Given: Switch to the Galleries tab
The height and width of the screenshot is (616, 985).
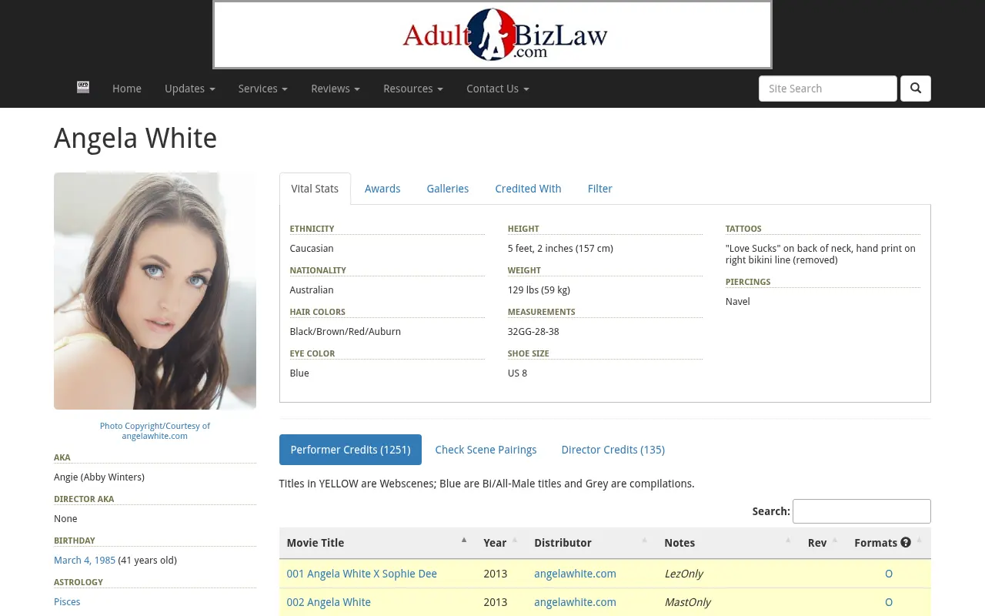Looking at the screenshot, I should click(x=448, y=189).
